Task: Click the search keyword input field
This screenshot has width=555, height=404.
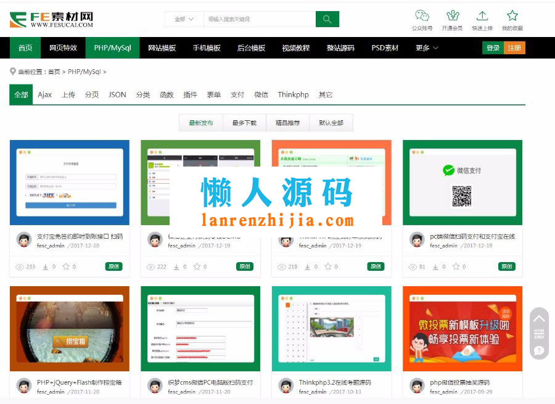Action: (260, 19)
